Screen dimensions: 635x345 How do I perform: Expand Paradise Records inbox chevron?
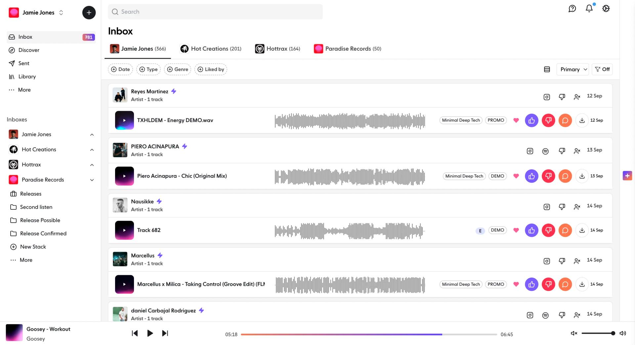(92, 180)
